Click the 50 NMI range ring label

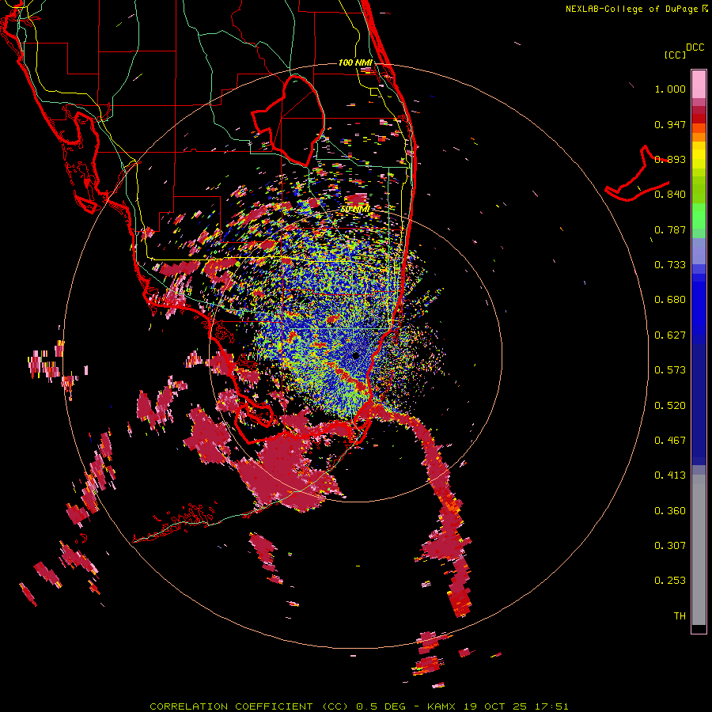pos(354,210)
